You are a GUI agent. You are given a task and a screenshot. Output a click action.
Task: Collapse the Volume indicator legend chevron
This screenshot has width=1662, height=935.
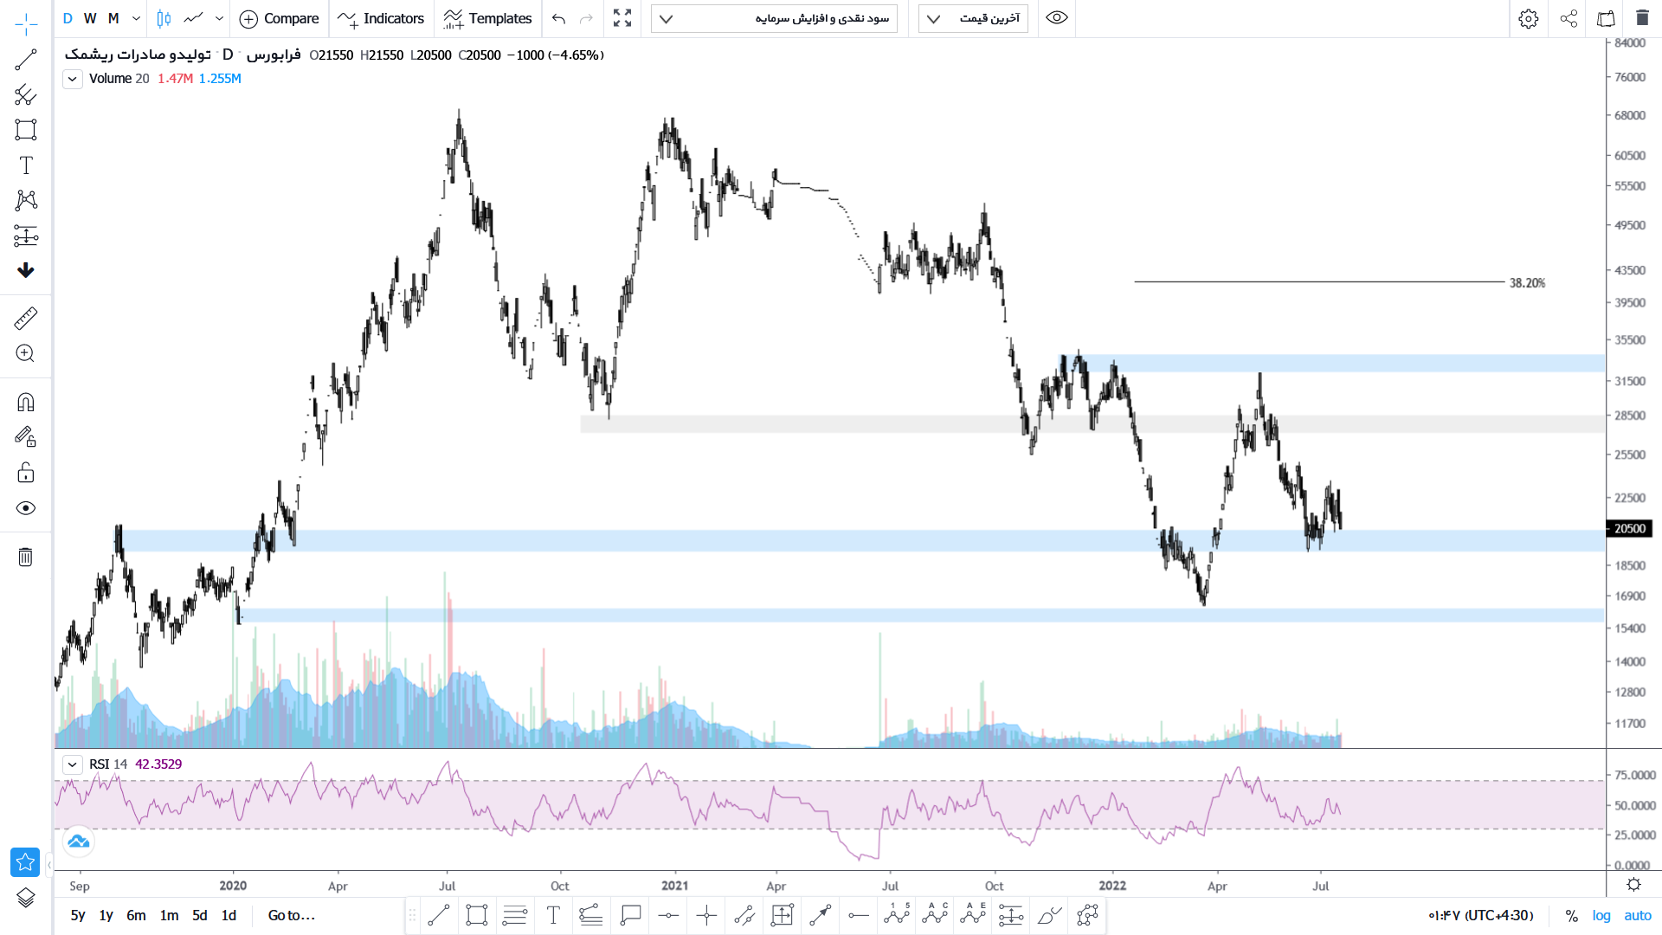tap(73, 79)
